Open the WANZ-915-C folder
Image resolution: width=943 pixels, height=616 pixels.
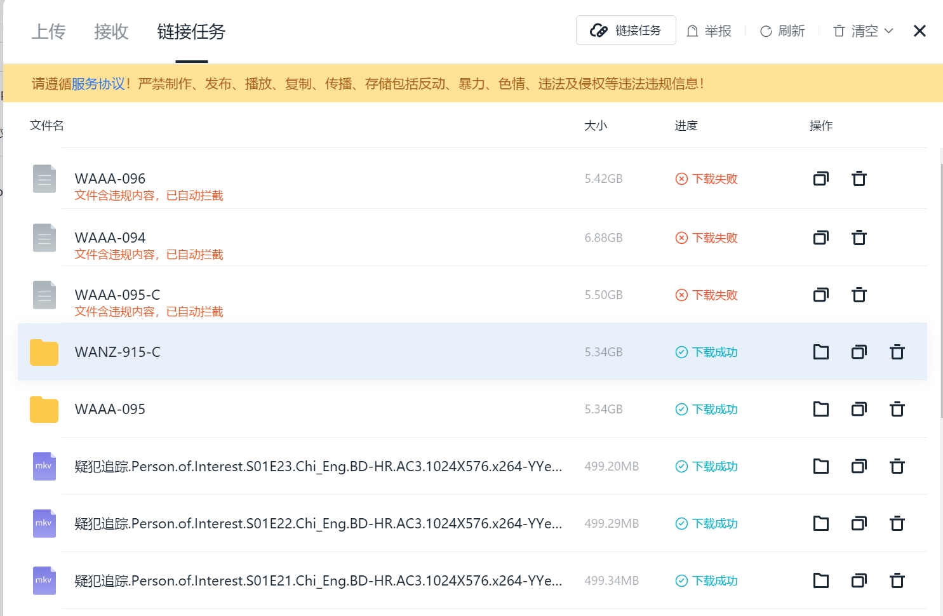click(x=820, y=352)
